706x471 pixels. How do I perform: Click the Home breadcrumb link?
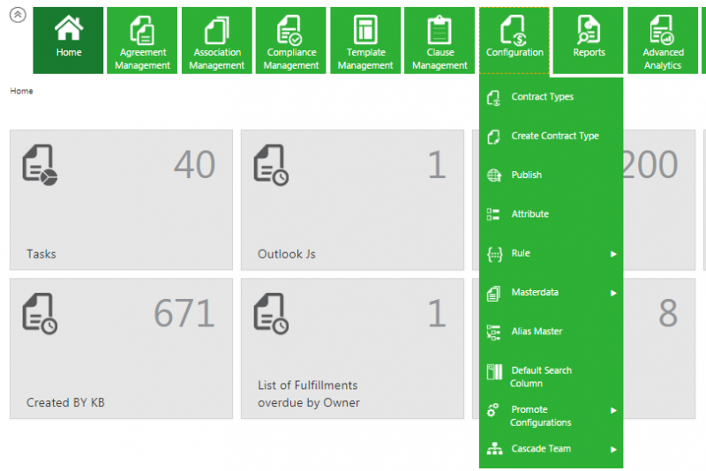click(21, 91)
